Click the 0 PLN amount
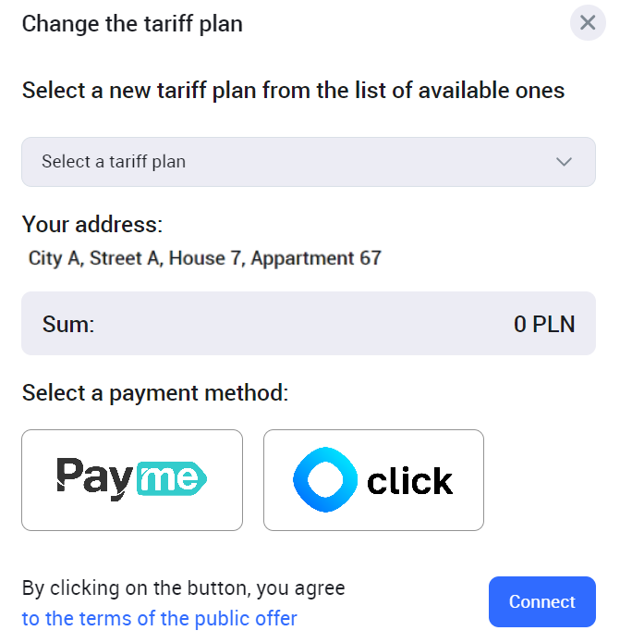Image resolution: width=620 pixels, height=643 pixels. pyautogui.click(x=544, y=324)
